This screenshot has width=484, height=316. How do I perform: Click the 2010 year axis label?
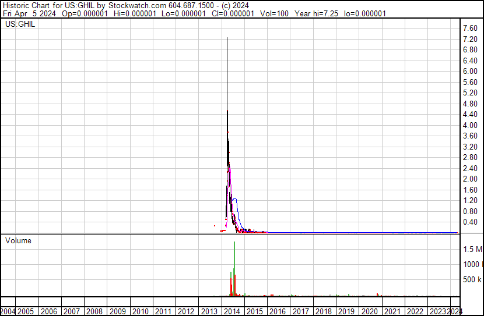tap(141, 311)
